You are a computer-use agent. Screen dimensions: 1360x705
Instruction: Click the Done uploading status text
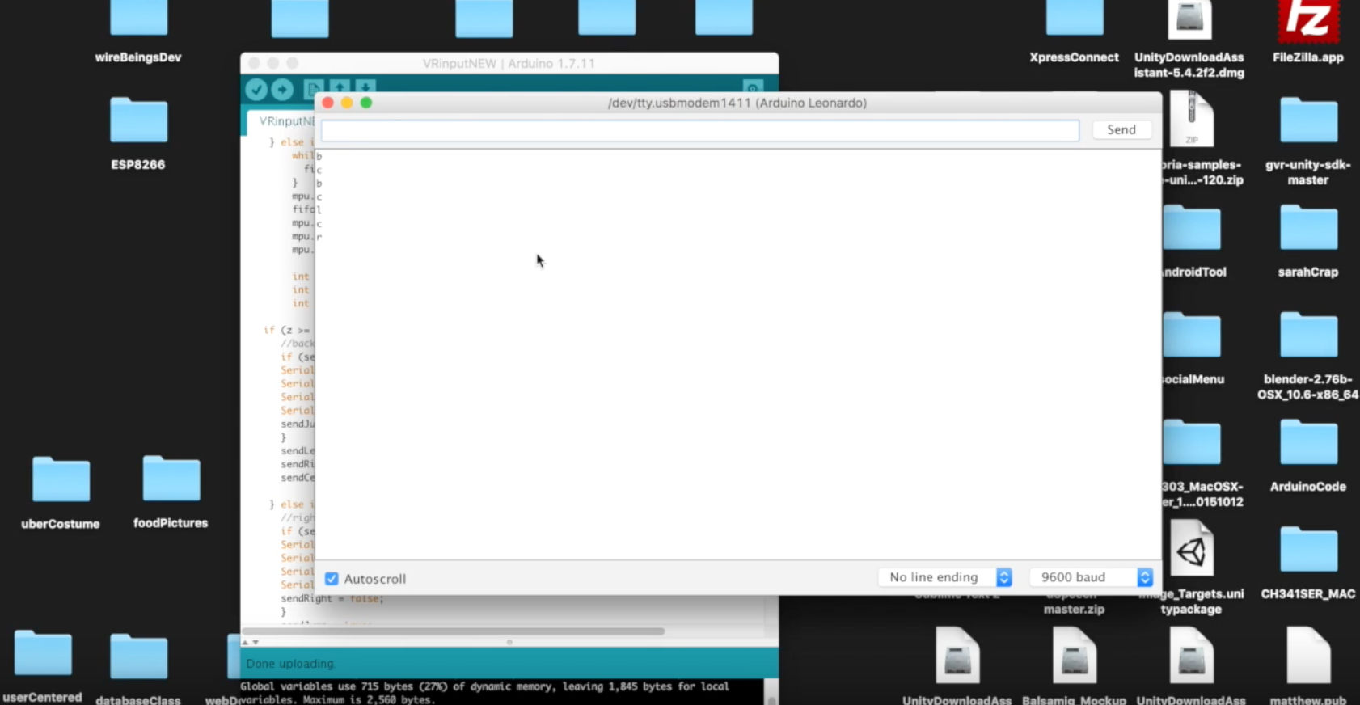pos(290,664)
